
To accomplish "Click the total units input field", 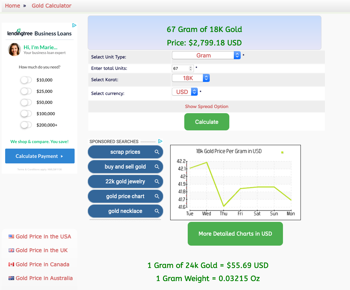I will point(181,68).
